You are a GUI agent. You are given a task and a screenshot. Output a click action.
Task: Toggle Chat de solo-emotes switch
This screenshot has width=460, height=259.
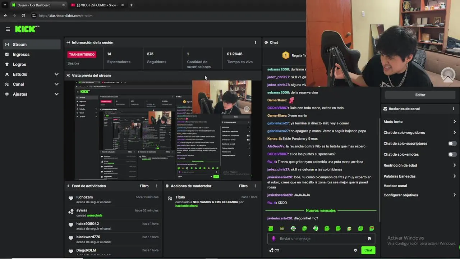[452, 154]
